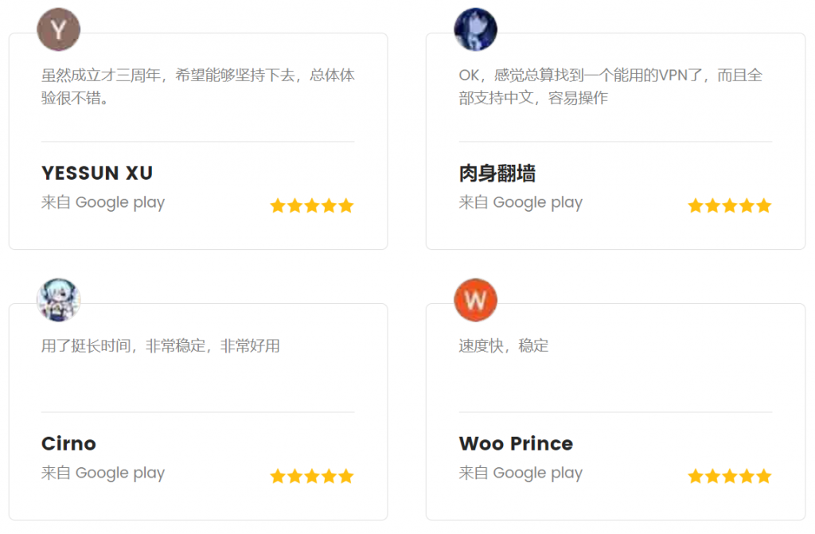The width and height of the screenshot is (815, 534).
Task: Click 来自 Google play under Cirno
Action: (x=103, y=474)
